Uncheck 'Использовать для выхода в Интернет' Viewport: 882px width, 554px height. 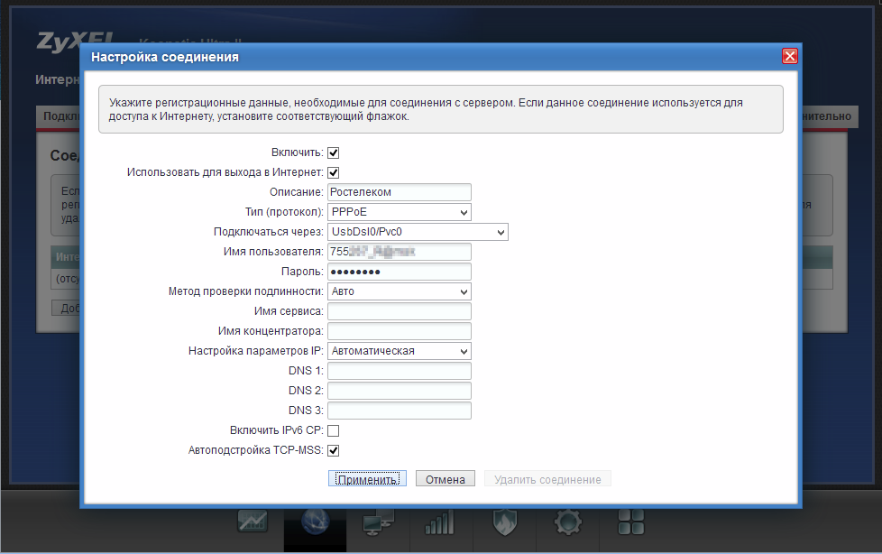point(333,172)
